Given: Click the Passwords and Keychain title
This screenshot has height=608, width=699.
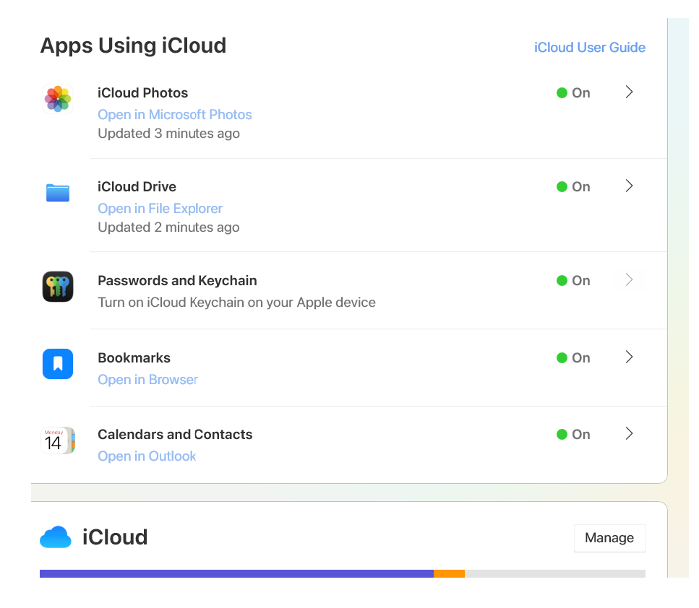Looking at the screenshot, I should pos(177,281).
